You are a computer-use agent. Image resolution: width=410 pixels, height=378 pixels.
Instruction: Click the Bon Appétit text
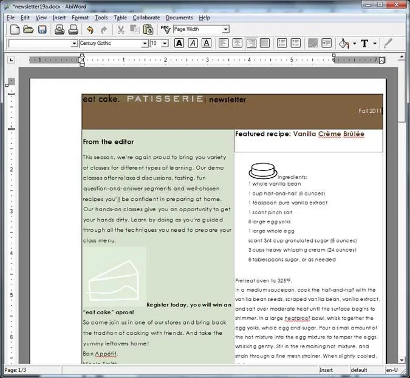tap(100, 354)
